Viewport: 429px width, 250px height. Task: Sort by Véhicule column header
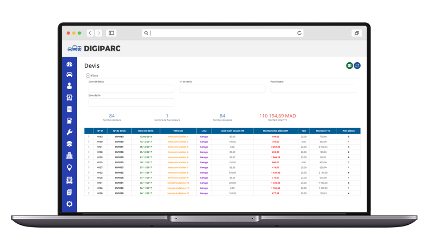coord(178,131)
